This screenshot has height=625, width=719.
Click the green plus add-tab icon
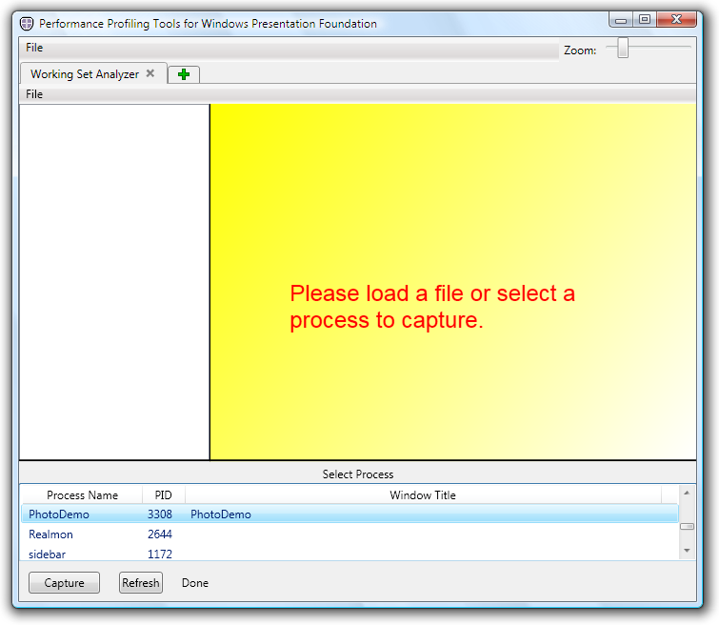(x=184, y=74)
